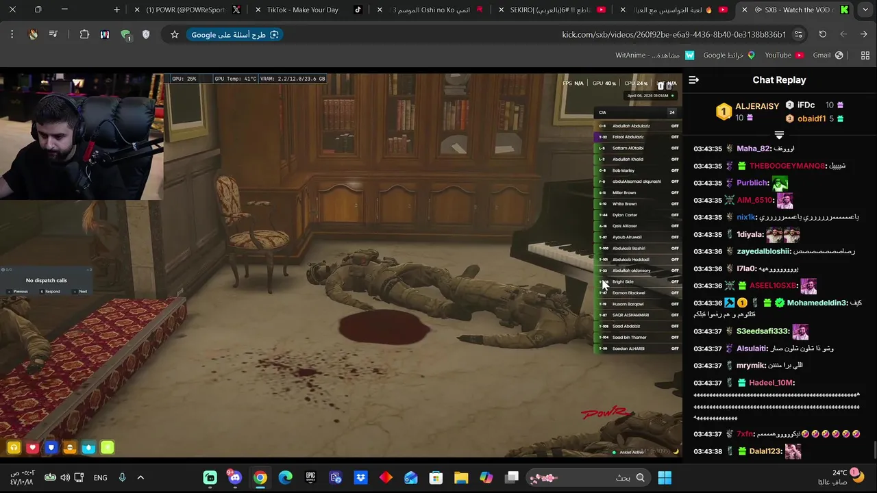Open Chrome three-dot menu
The width and height of the screenshot is (877, 493).
coord(12,34)
